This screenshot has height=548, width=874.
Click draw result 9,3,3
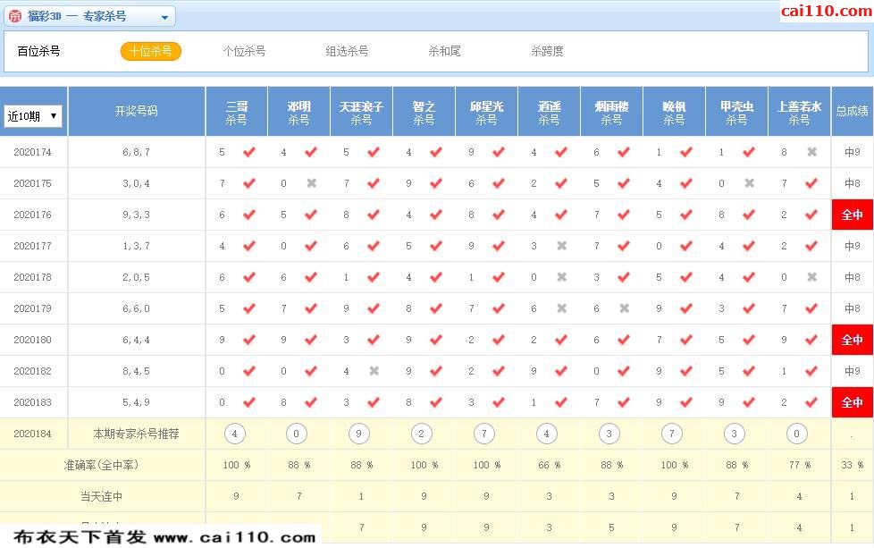[136, 215]
